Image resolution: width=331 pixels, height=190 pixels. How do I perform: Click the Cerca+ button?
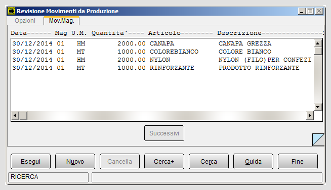pyautogui.click(x=164, y=162)
